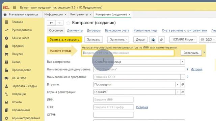This screenshot has height=121, width=216.
Task: Select the Основное form section
Action: [x=56, y=31]
